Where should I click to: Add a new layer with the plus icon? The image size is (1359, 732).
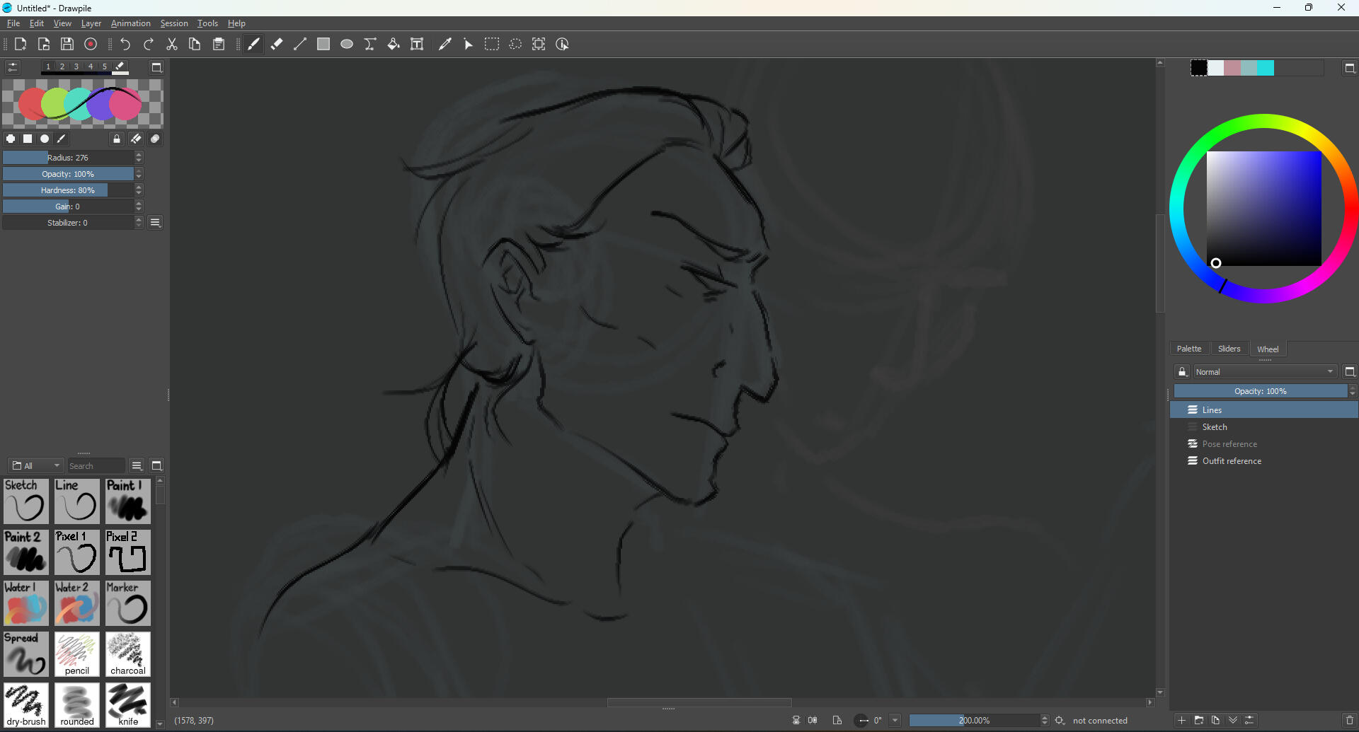click(1181, 720)
